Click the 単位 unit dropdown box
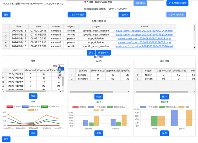This screenshot has width=198, height=143. [x=61, y=66]
